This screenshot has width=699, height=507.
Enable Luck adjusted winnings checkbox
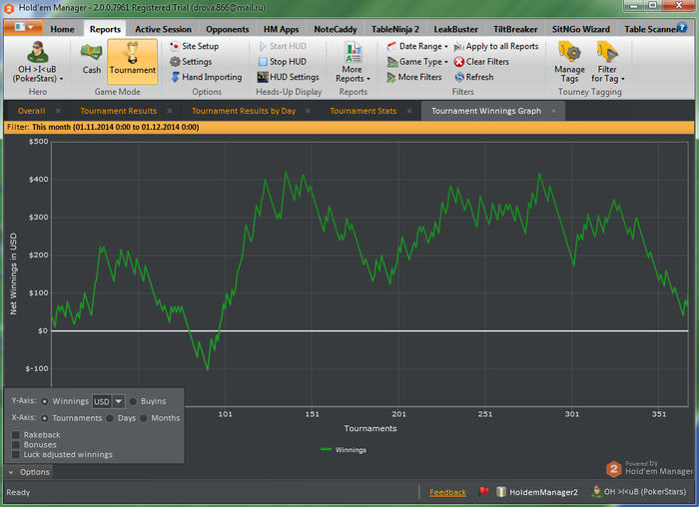coord(16,454)
